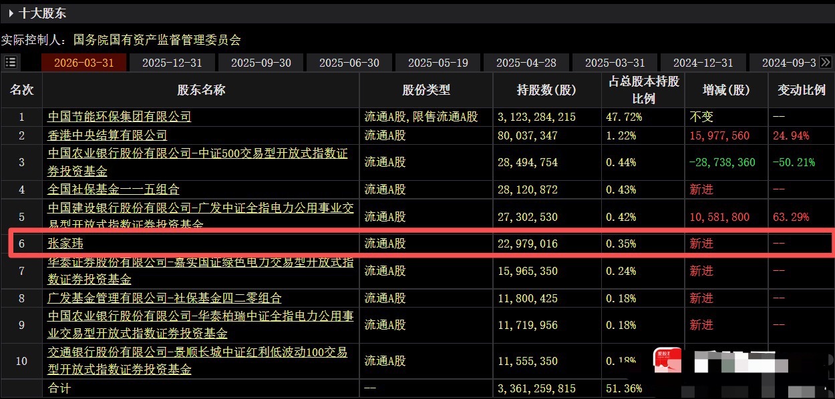835x399 pixels.
Task: Click the 名次 column header
Action: coord(21,90)
